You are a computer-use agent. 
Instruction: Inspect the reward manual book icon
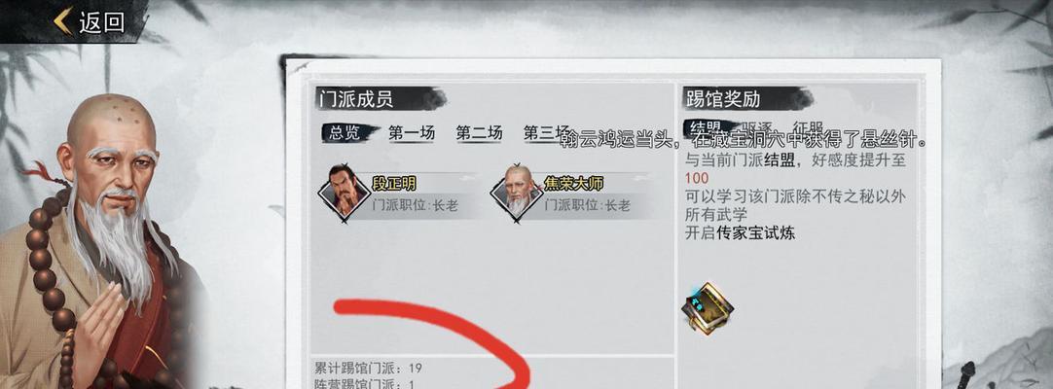point(708,310)
